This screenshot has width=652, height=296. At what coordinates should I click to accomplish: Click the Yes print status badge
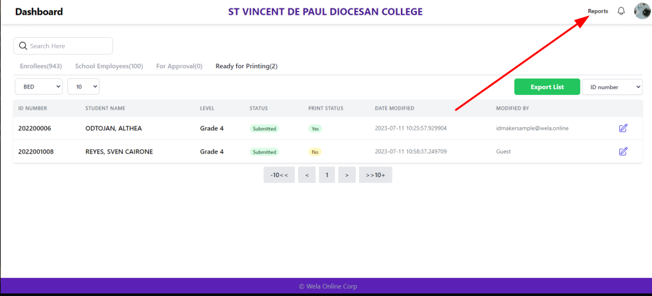pos(315,128)
